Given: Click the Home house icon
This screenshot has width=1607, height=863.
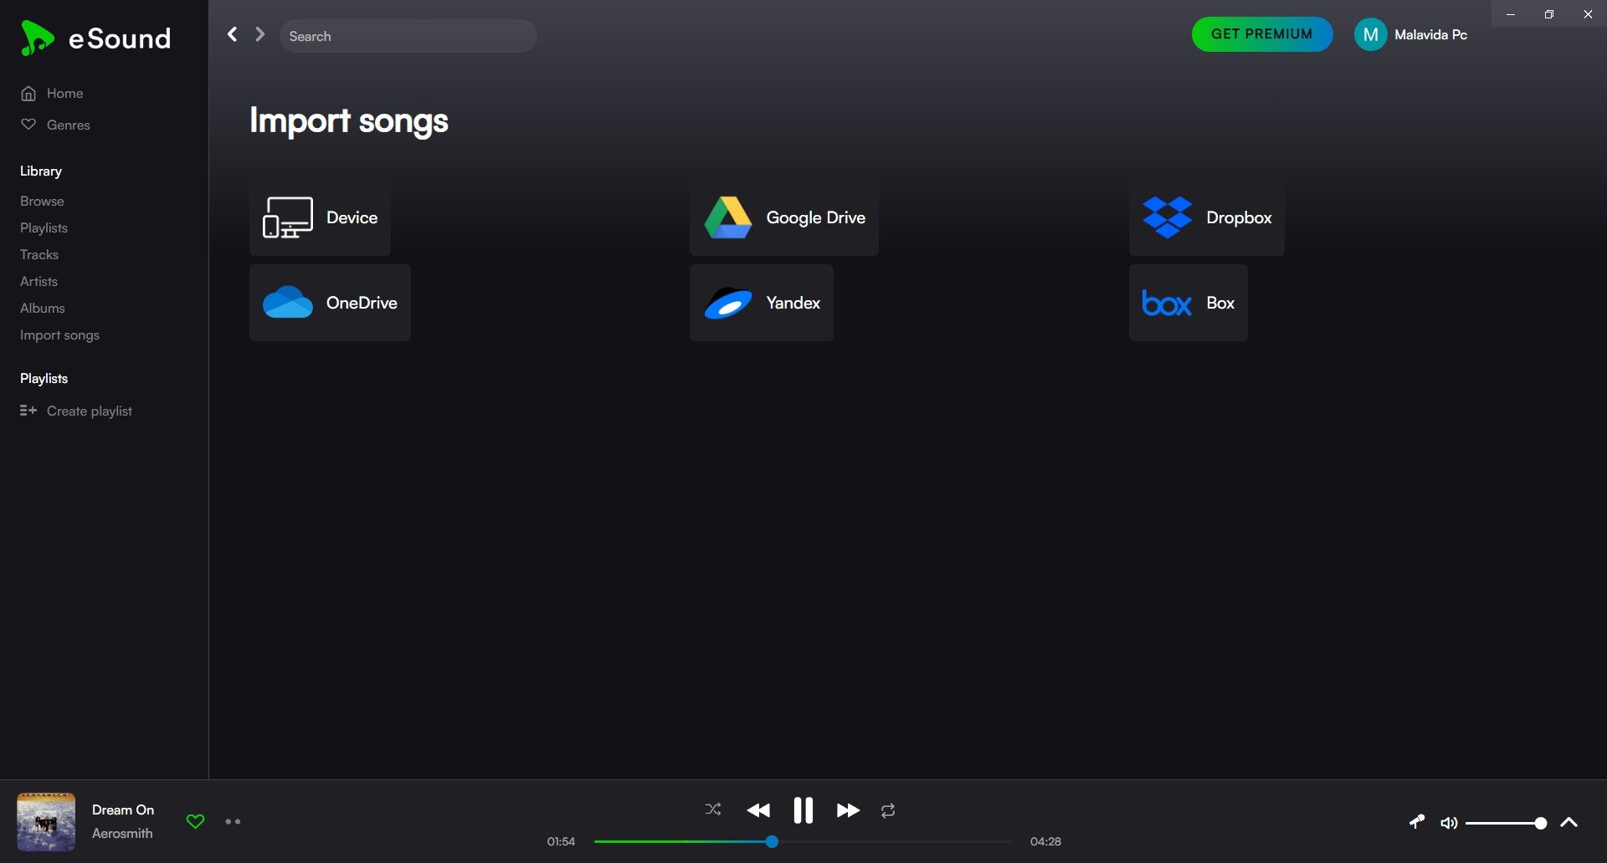Looking at the screenshot, I should [28, 93].
